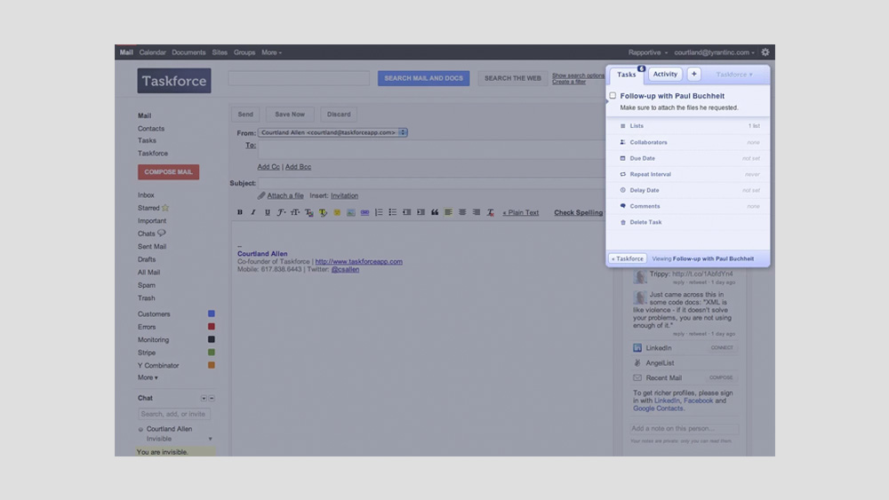Switch to Plain Text mode
This screenshot has width=889, height=500.
tap(521, 213)
